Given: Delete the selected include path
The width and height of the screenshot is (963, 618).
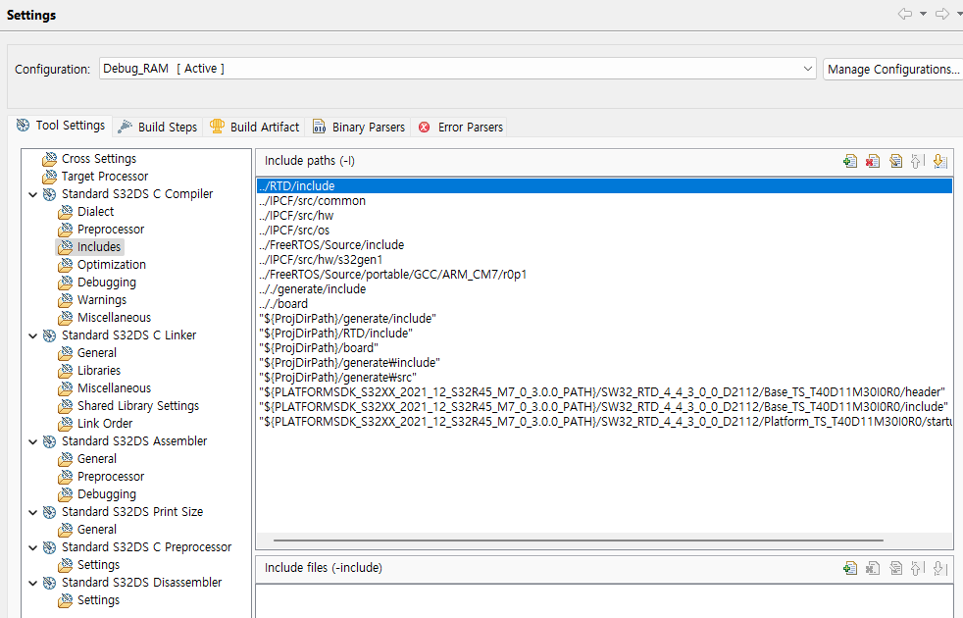Looking at the screenshot, I should [873, 162].
